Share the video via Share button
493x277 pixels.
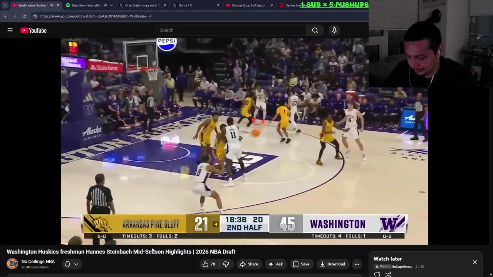pyautogui.click(x=249, y=264)
